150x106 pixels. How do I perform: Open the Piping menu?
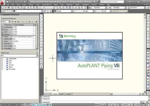tap(56, 5)
